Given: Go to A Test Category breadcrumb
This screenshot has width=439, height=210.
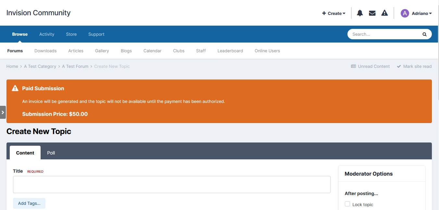Looking at the screenshot, I should pos(40,66).
